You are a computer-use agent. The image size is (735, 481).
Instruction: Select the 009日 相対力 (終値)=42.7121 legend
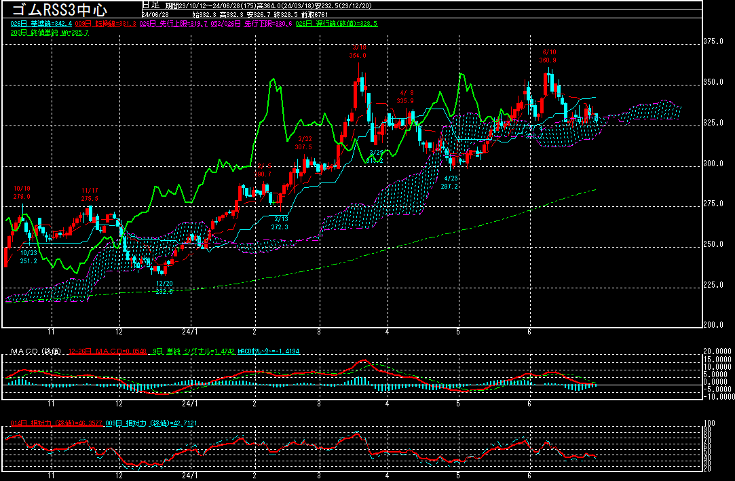click(151, 423)
